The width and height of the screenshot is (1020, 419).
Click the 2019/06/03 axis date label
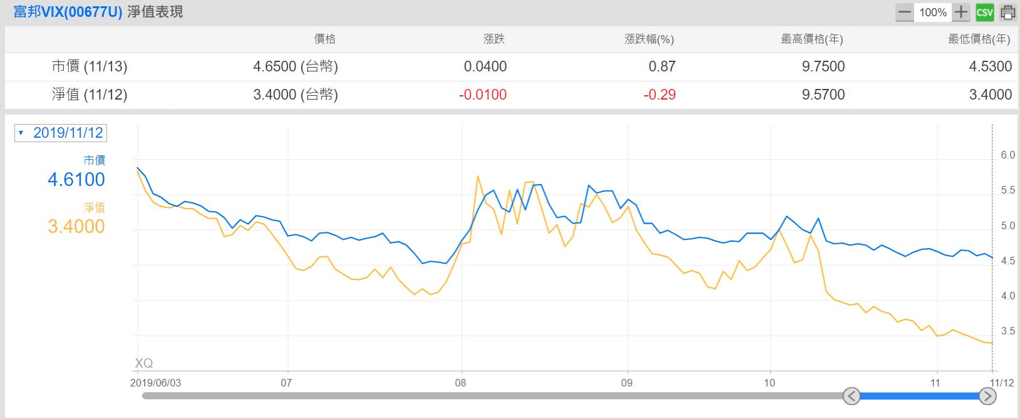pos(155,383)
